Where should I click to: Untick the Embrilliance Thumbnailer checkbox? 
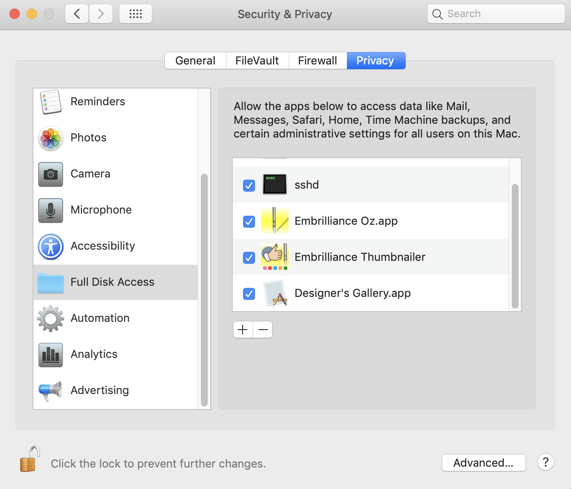[x=249, y=258]
